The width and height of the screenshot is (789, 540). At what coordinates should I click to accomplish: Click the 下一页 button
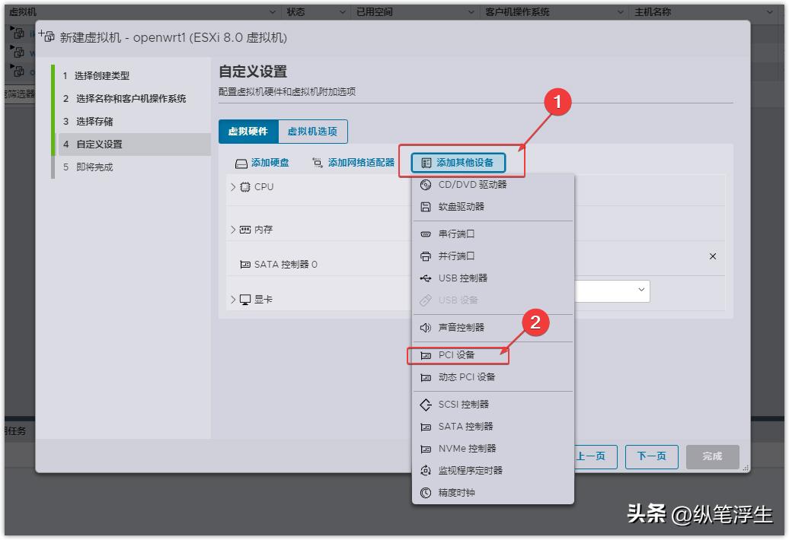click(x=651, y=456)
